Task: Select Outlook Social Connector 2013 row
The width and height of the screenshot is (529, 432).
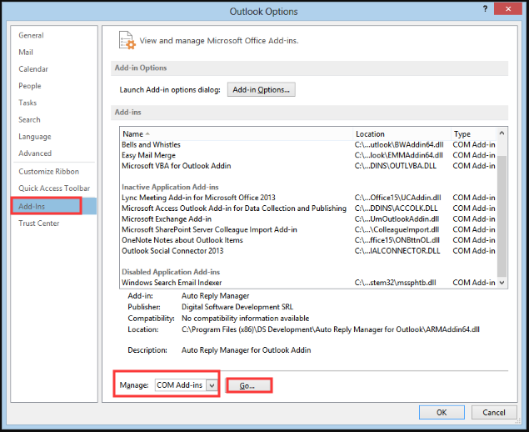Action: (308, 251)
